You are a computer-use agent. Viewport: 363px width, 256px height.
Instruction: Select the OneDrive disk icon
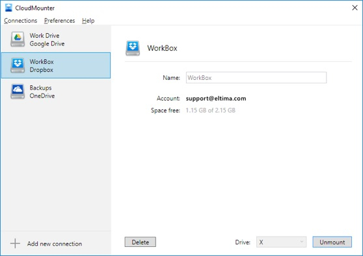coord(18,92)
